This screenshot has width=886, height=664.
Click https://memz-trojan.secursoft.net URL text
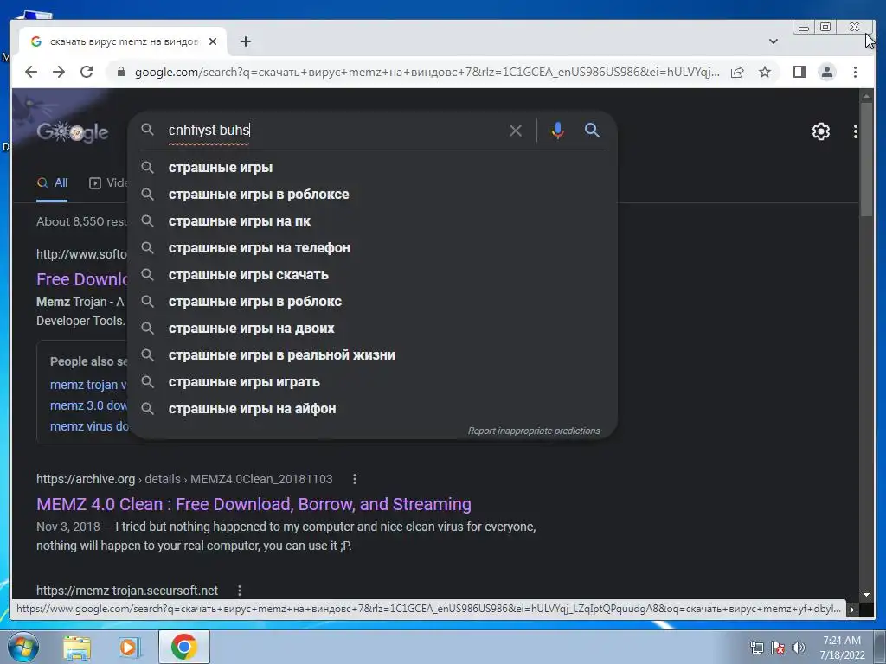point(127,590)
